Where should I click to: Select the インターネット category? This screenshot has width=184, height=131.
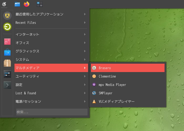[x=51, y=34]
